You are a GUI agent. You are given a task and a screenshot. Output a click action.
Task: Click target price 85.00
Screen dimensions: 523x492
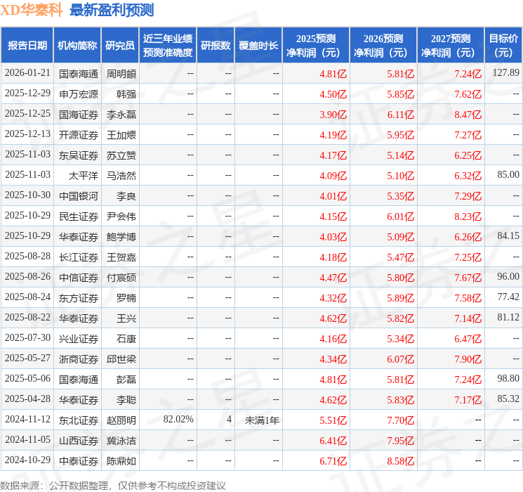[508, 175]
